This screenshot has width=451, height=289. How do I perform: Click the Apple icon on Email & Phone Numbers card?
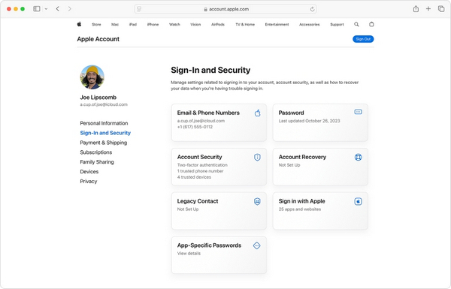pyautogui.click(x=257, y=113)
